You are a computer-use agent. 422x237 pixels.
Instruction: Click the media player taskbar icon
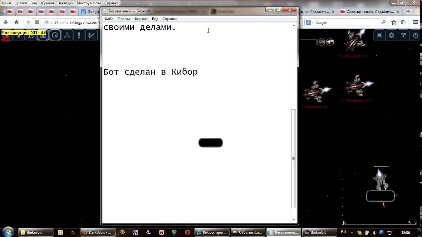click(x=61, y=232)
